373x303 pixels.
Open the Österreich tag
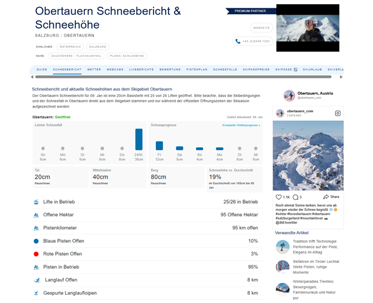click(x=70, y=47)
